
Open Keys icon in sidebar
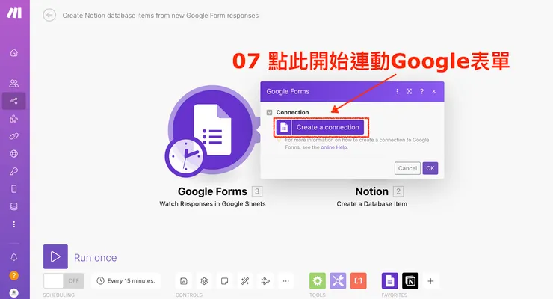13,171
